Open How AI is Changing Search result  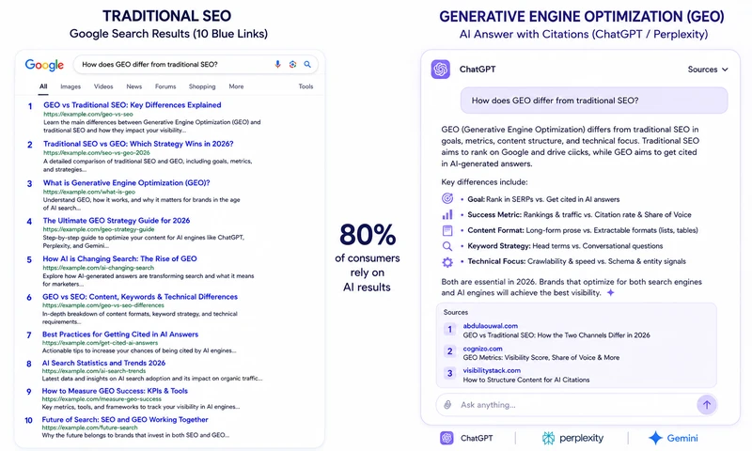click(119, 258)
